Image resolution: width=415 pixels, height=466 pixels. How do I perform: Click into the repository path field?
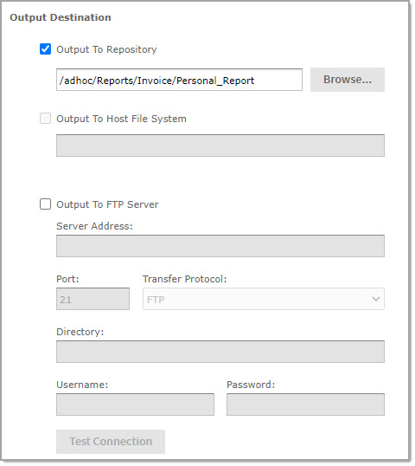coord(179,80)
